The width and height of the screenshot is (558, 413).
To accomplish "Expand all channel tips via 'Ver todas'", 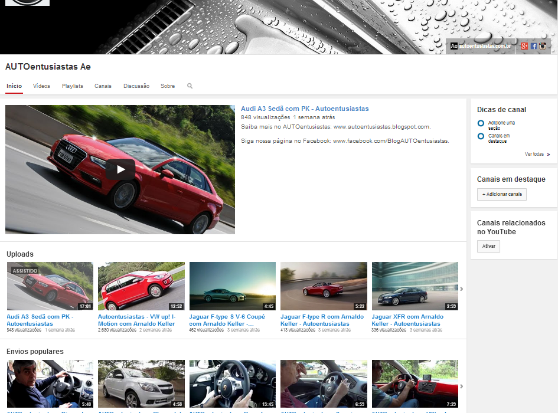I will 535,154.
